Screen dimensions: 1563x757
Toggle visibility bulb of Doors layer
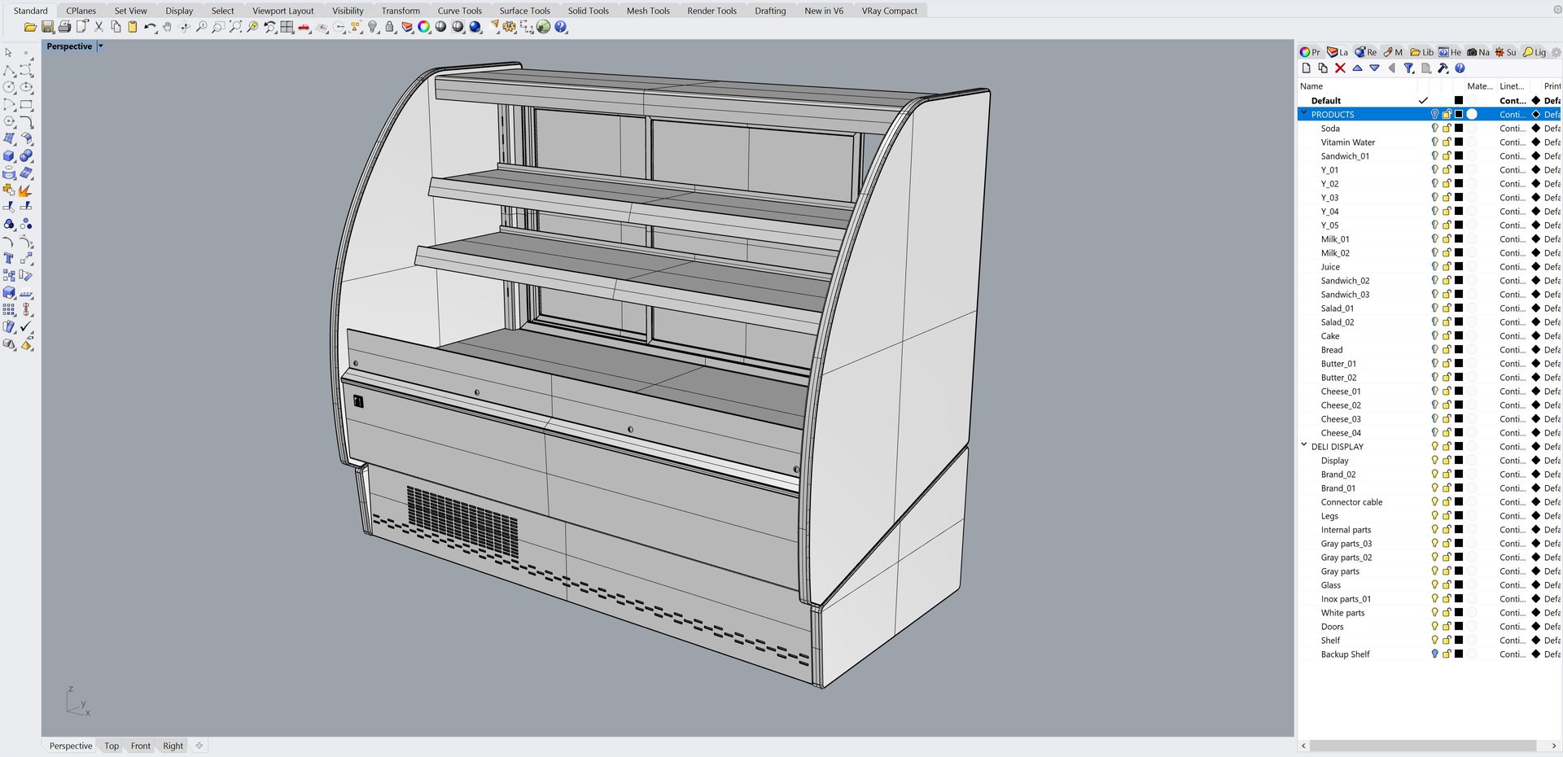pos(1434,626)
